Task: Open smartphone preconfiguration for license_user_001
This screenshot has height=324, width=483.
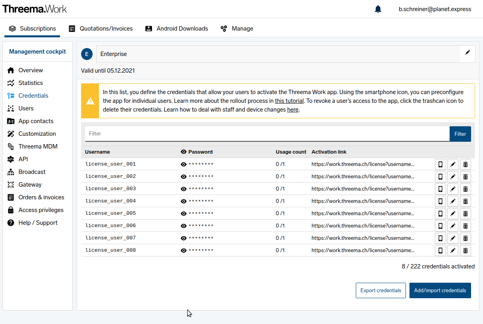Action: [440, 164]
